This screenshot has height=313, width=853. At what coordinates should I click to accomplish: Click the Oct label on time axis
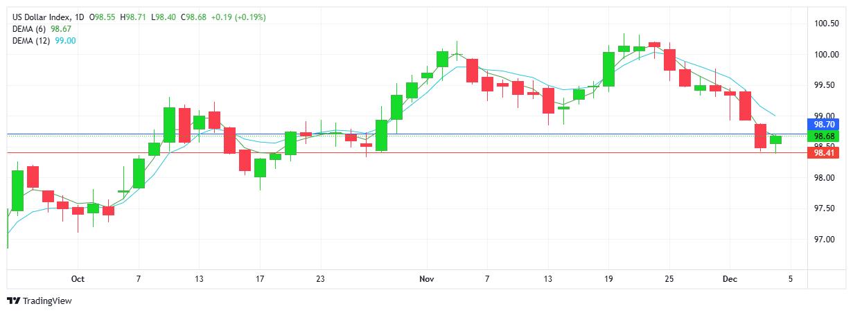78,279
